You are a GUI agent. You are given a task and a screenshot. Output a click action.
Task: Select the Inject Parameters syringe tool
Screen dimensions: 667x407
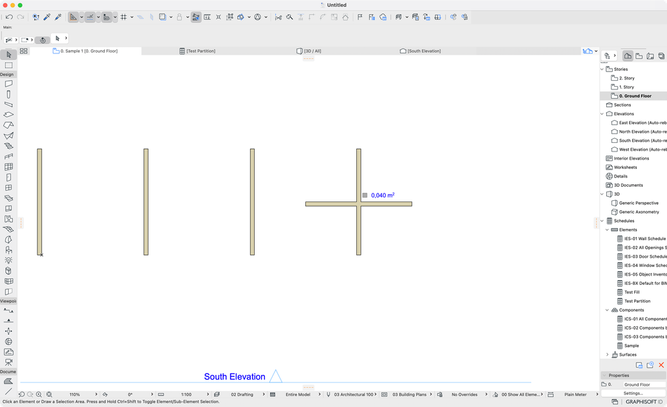click(58, 17)
